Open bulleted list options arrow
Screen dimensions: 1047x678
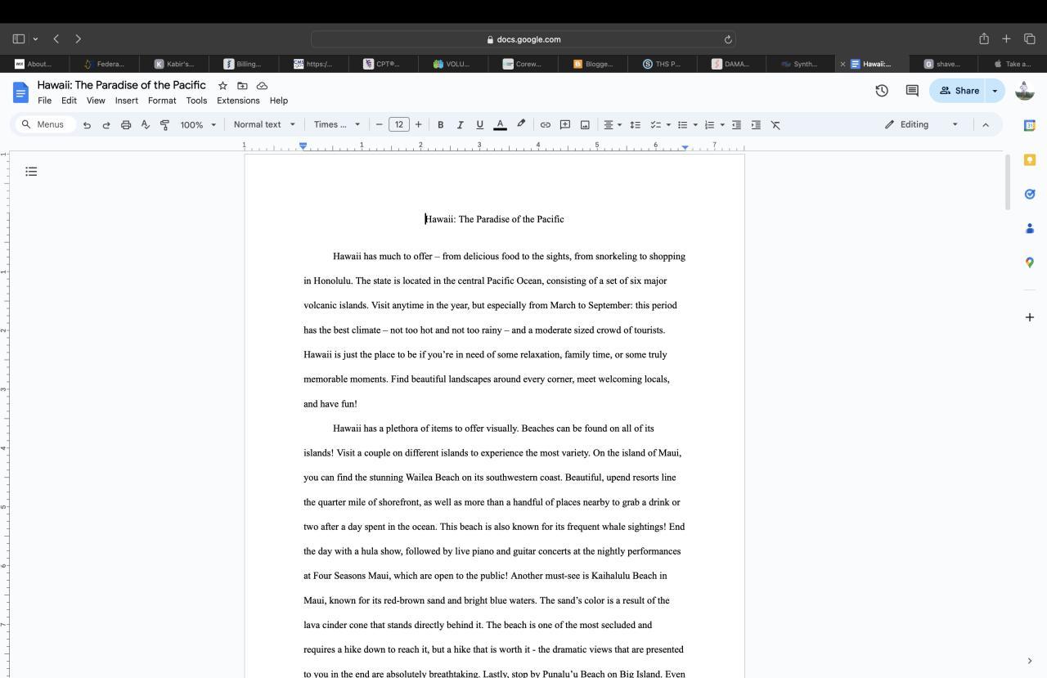695,124
